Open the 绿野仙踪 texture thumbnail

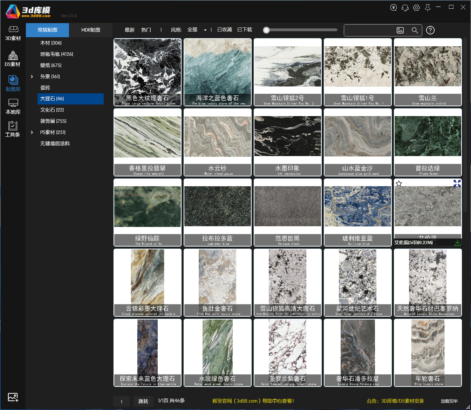pyautogui.click(x=148, y=213)
